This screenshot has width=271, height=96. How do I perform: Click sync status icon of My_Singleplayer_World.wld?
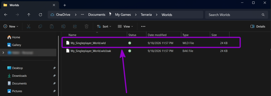tap(130, 43)
